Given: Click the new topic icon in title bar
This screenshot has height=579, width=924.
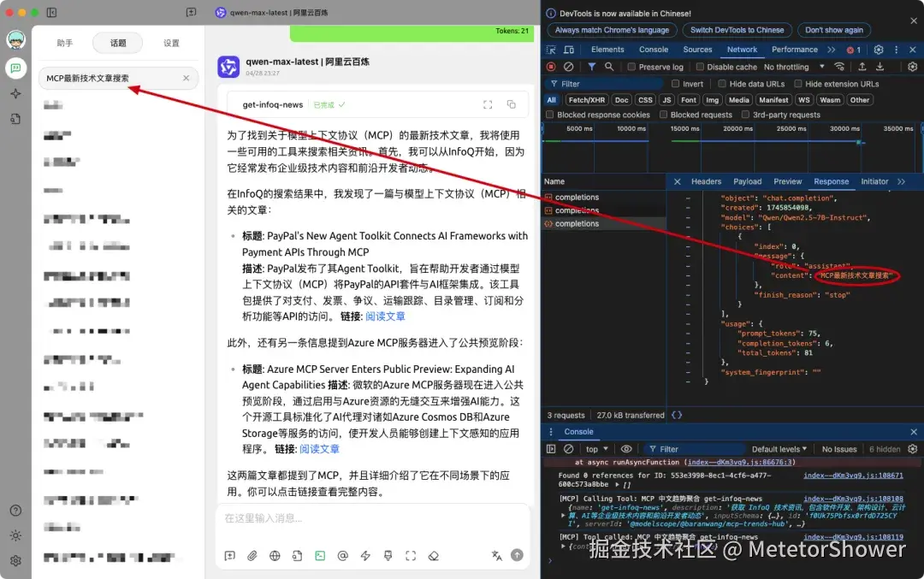Looking at the screenshot, I should tap(191, 12).
